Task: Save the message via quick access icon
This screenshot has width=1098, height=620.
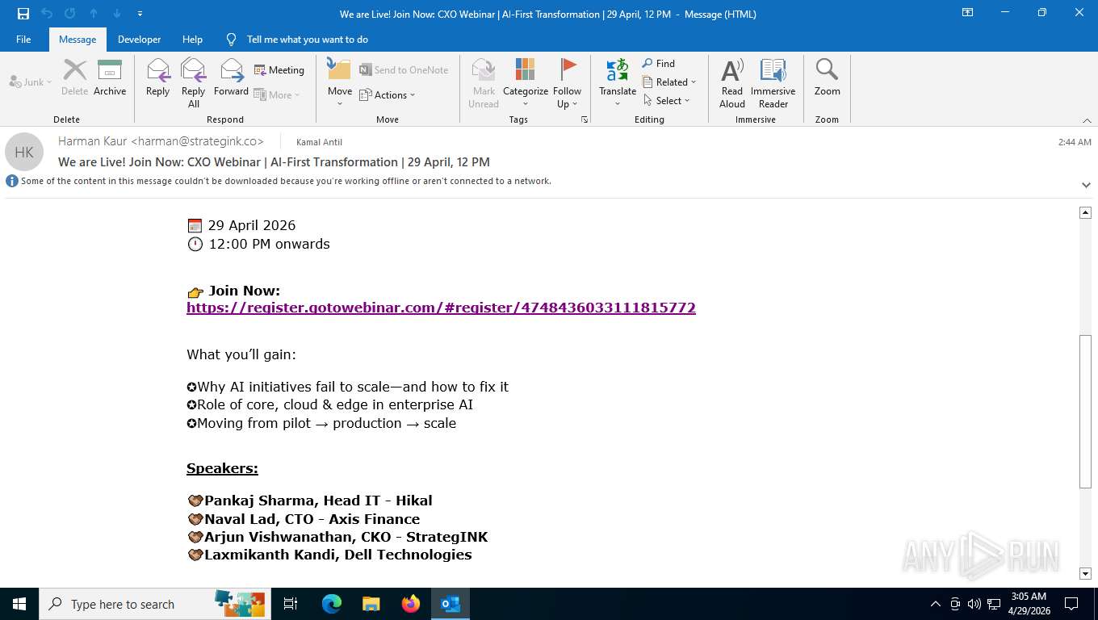Action: (23, 14)
